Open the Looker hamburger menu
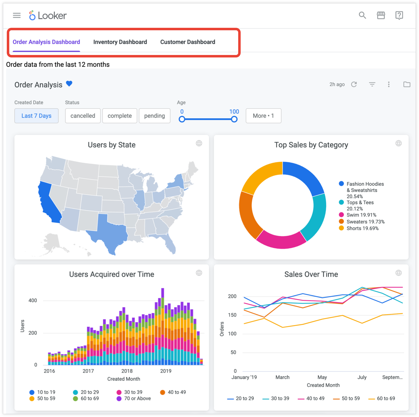The height and width of the screenshot is (417, 419). (x=16, y=15)
